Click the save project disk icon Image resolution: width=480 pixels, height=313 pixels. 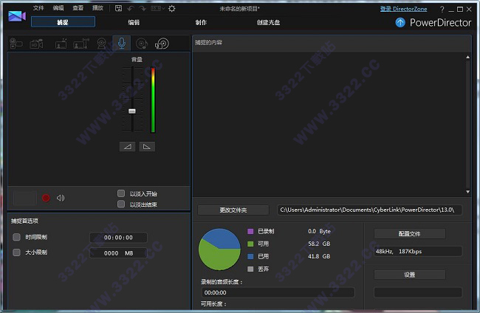pyautogui.click(x=118, y=8)
